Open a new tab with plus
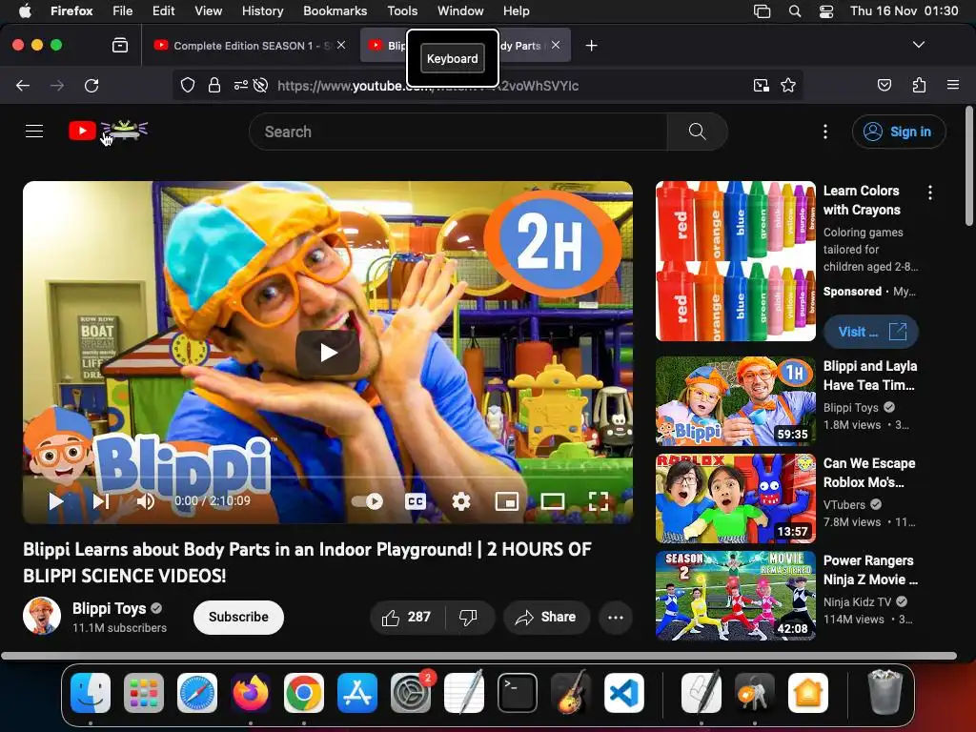The width and height of the screenshot is (976, 732). tap(591, 46)
